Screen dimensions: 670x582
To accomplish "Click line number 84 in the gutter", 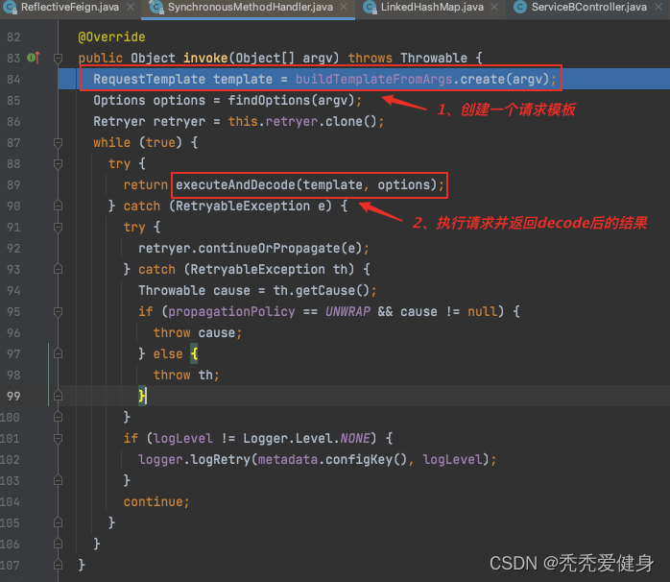I will click(x=13, y=79).
